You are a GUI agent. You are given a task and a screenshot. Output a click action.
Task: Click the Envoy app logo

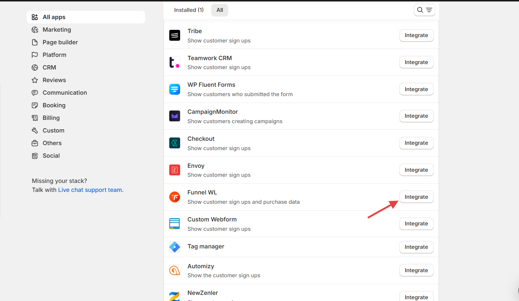coord(175,170)
